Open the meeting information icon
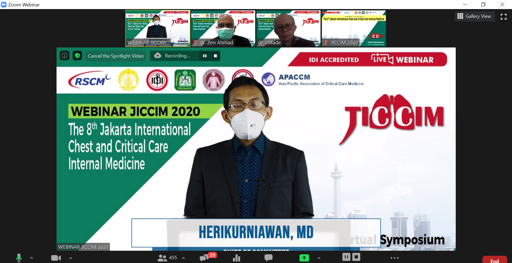This screenshot has width=512, height=263. click(x=65, y=55)
